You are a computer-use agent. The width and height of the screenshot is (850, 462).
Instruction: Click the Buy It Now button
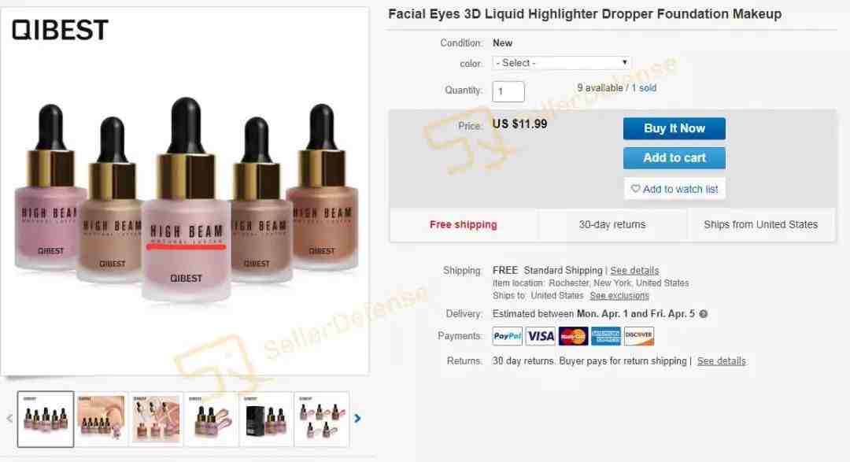coord(674,128)
